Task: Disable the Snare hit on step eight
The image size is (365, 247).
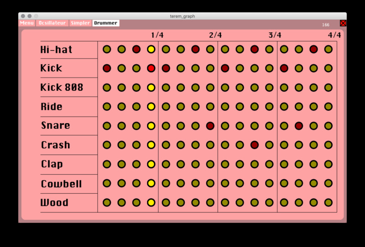Action: point(210,126)
